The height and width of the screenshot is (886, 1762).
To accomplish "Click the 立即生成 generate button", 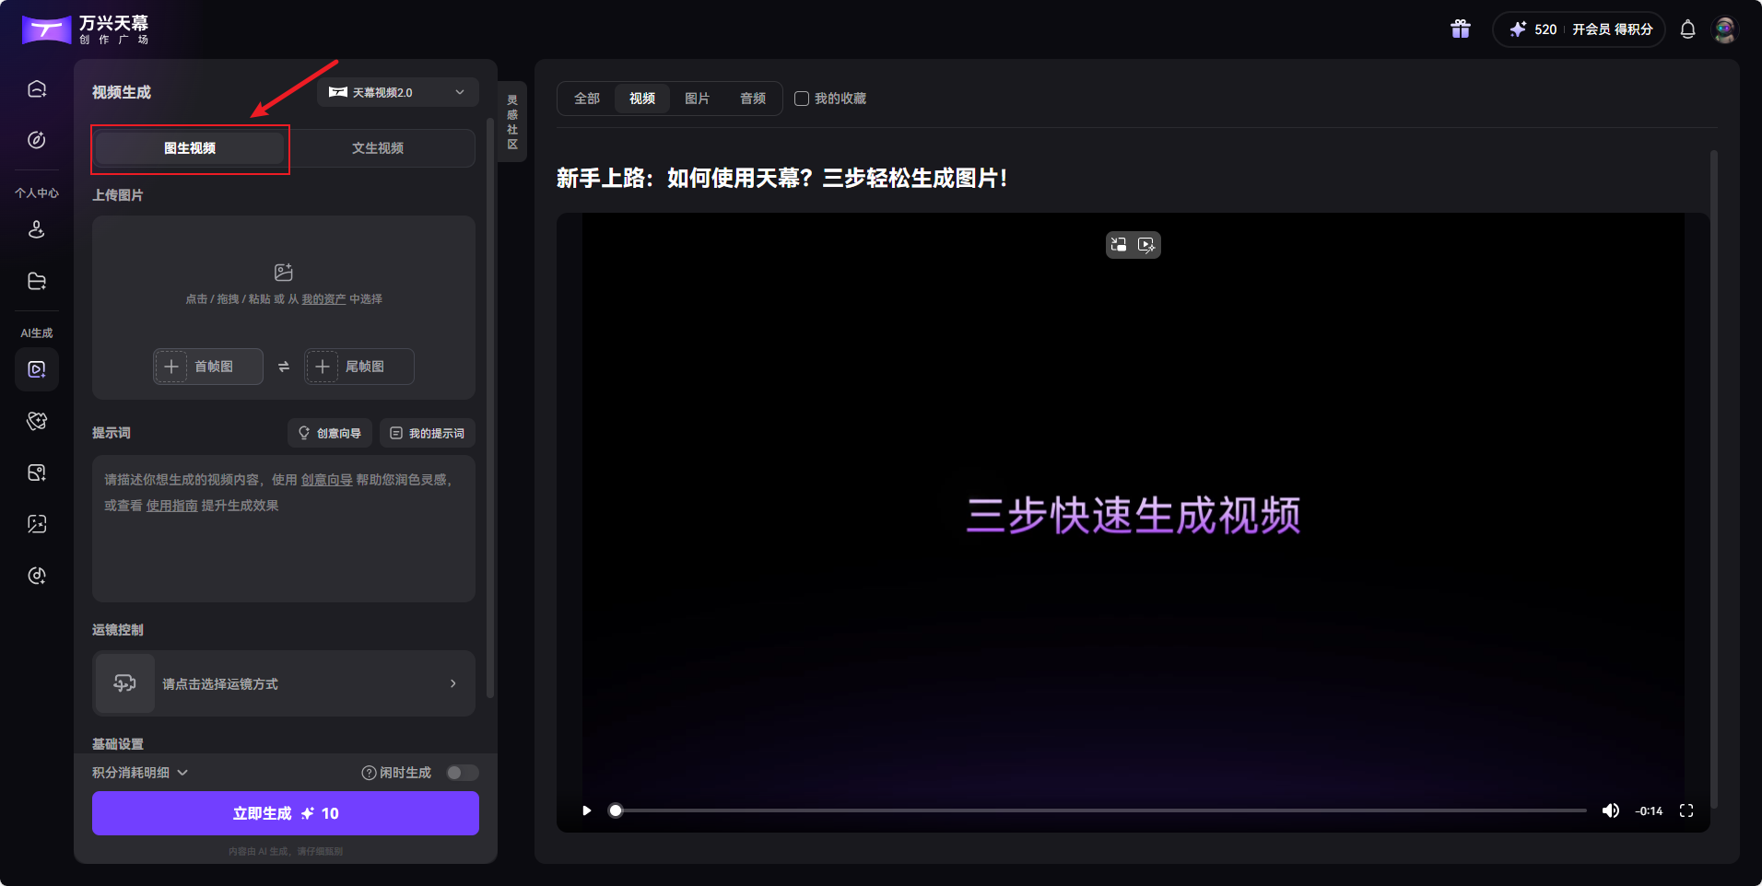I will [284, 813].
